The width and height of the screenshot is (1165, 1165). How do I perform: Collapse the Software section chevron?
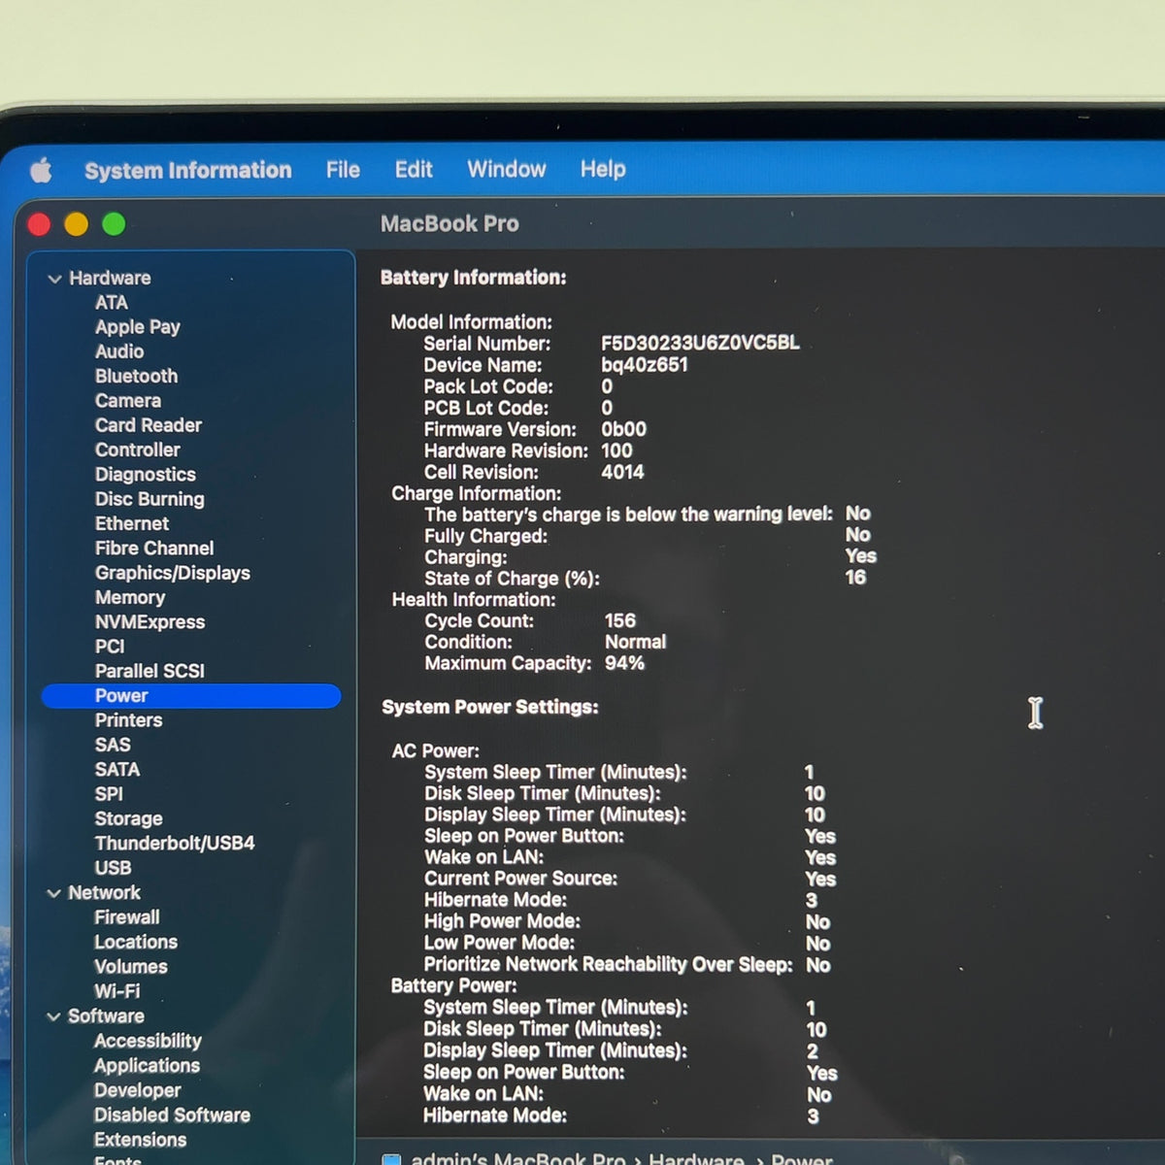[54, 1016]
